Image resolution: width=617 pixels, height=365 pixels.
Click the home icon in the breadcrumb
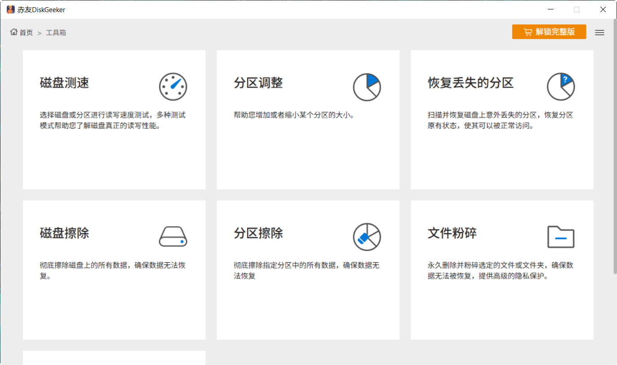pos(13,32)
